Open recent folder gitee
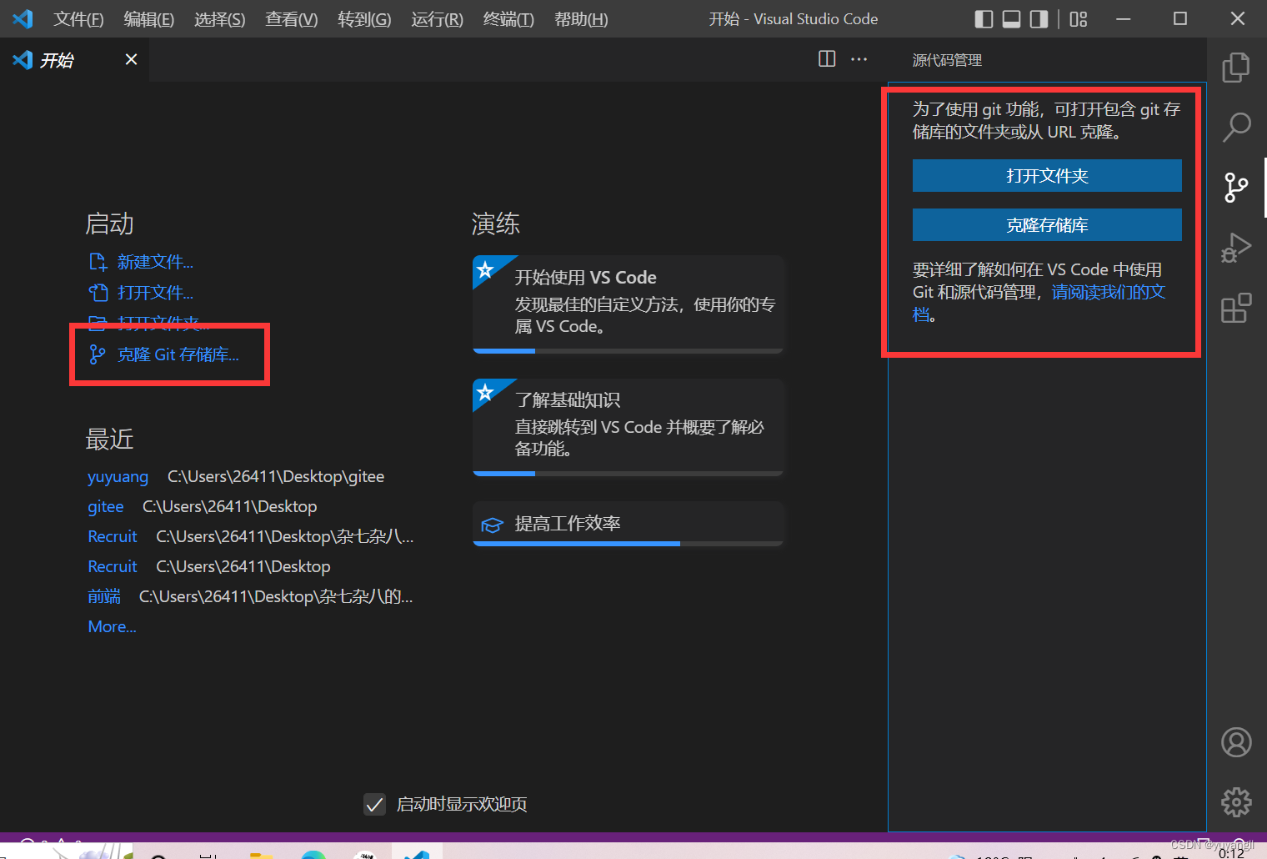 [x=106, y=507]
